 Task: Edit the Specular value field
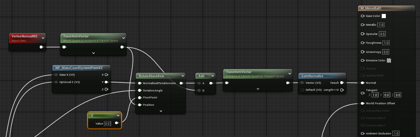point(383,34)
